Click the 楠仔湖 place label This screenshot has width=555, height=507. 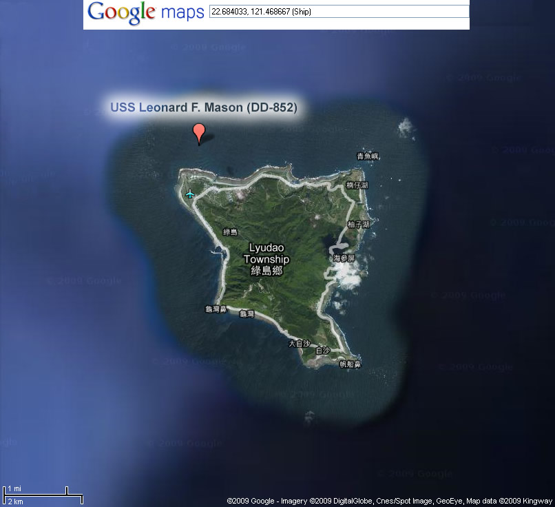point(357,185)
